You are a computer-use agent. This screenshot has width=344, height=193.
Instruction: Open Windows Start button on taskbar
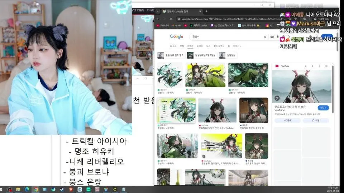1,189
